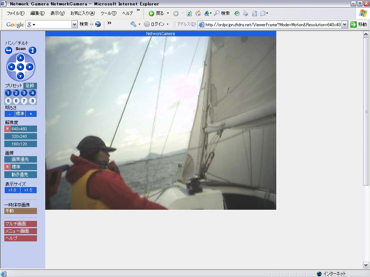Screen dimensions: 370x277
Task: Open the メニュー画面 menu screen link
Action: (20, 231)
